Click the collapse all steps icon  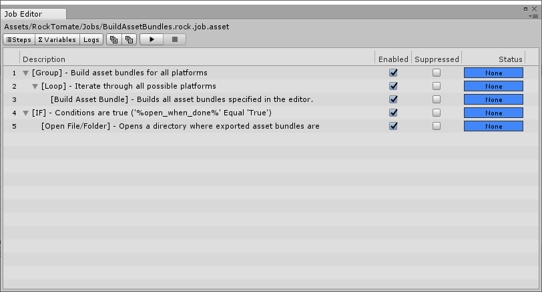[129, 40]
